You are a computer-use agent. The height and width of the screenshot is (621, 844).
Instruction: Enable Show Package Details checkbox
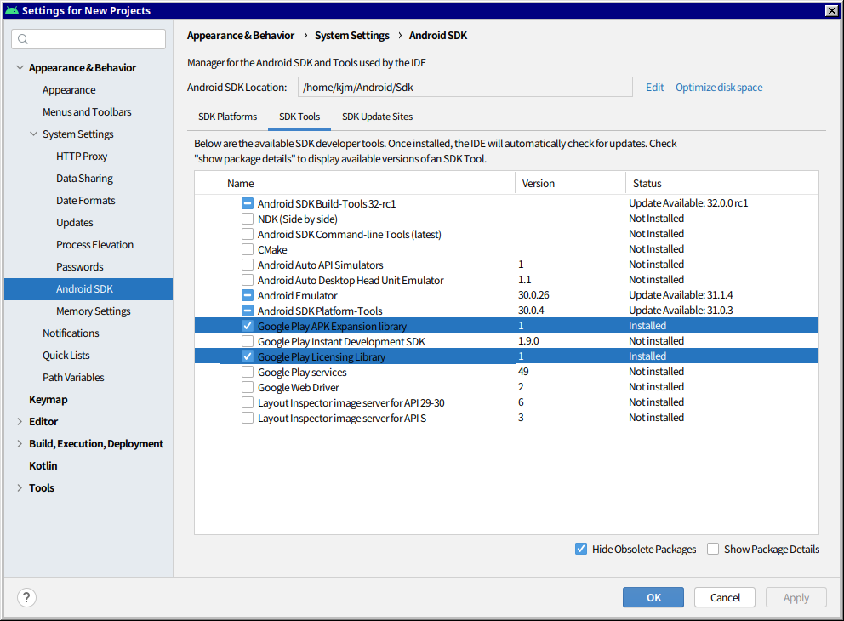[713, 549]
